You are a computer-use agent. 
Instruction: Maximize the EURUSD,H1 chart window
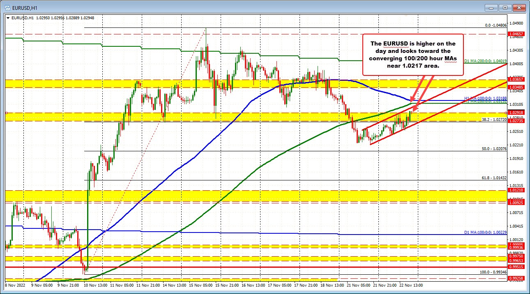pos(505,7)
